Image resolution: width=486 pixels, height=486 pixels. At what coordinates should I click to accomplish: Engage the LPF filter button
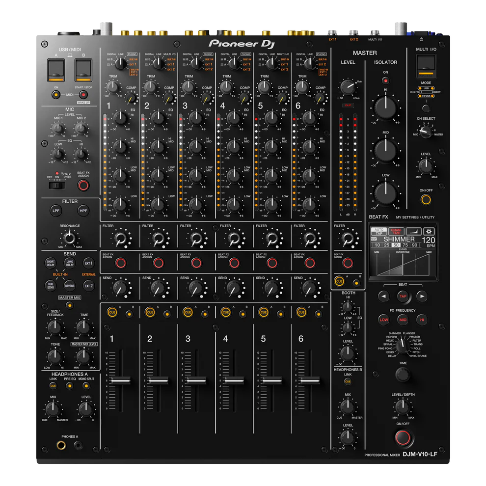click(55, 210)
